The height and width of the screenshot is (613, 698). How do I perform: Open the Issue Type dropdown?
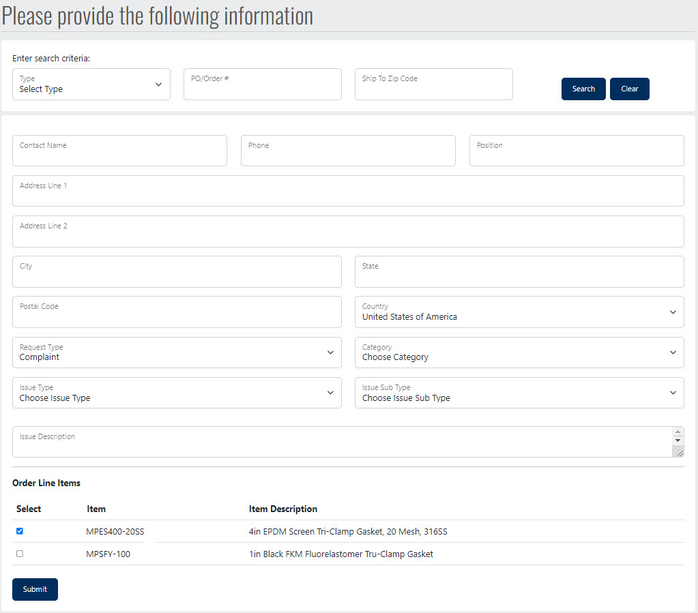point(177,393)
